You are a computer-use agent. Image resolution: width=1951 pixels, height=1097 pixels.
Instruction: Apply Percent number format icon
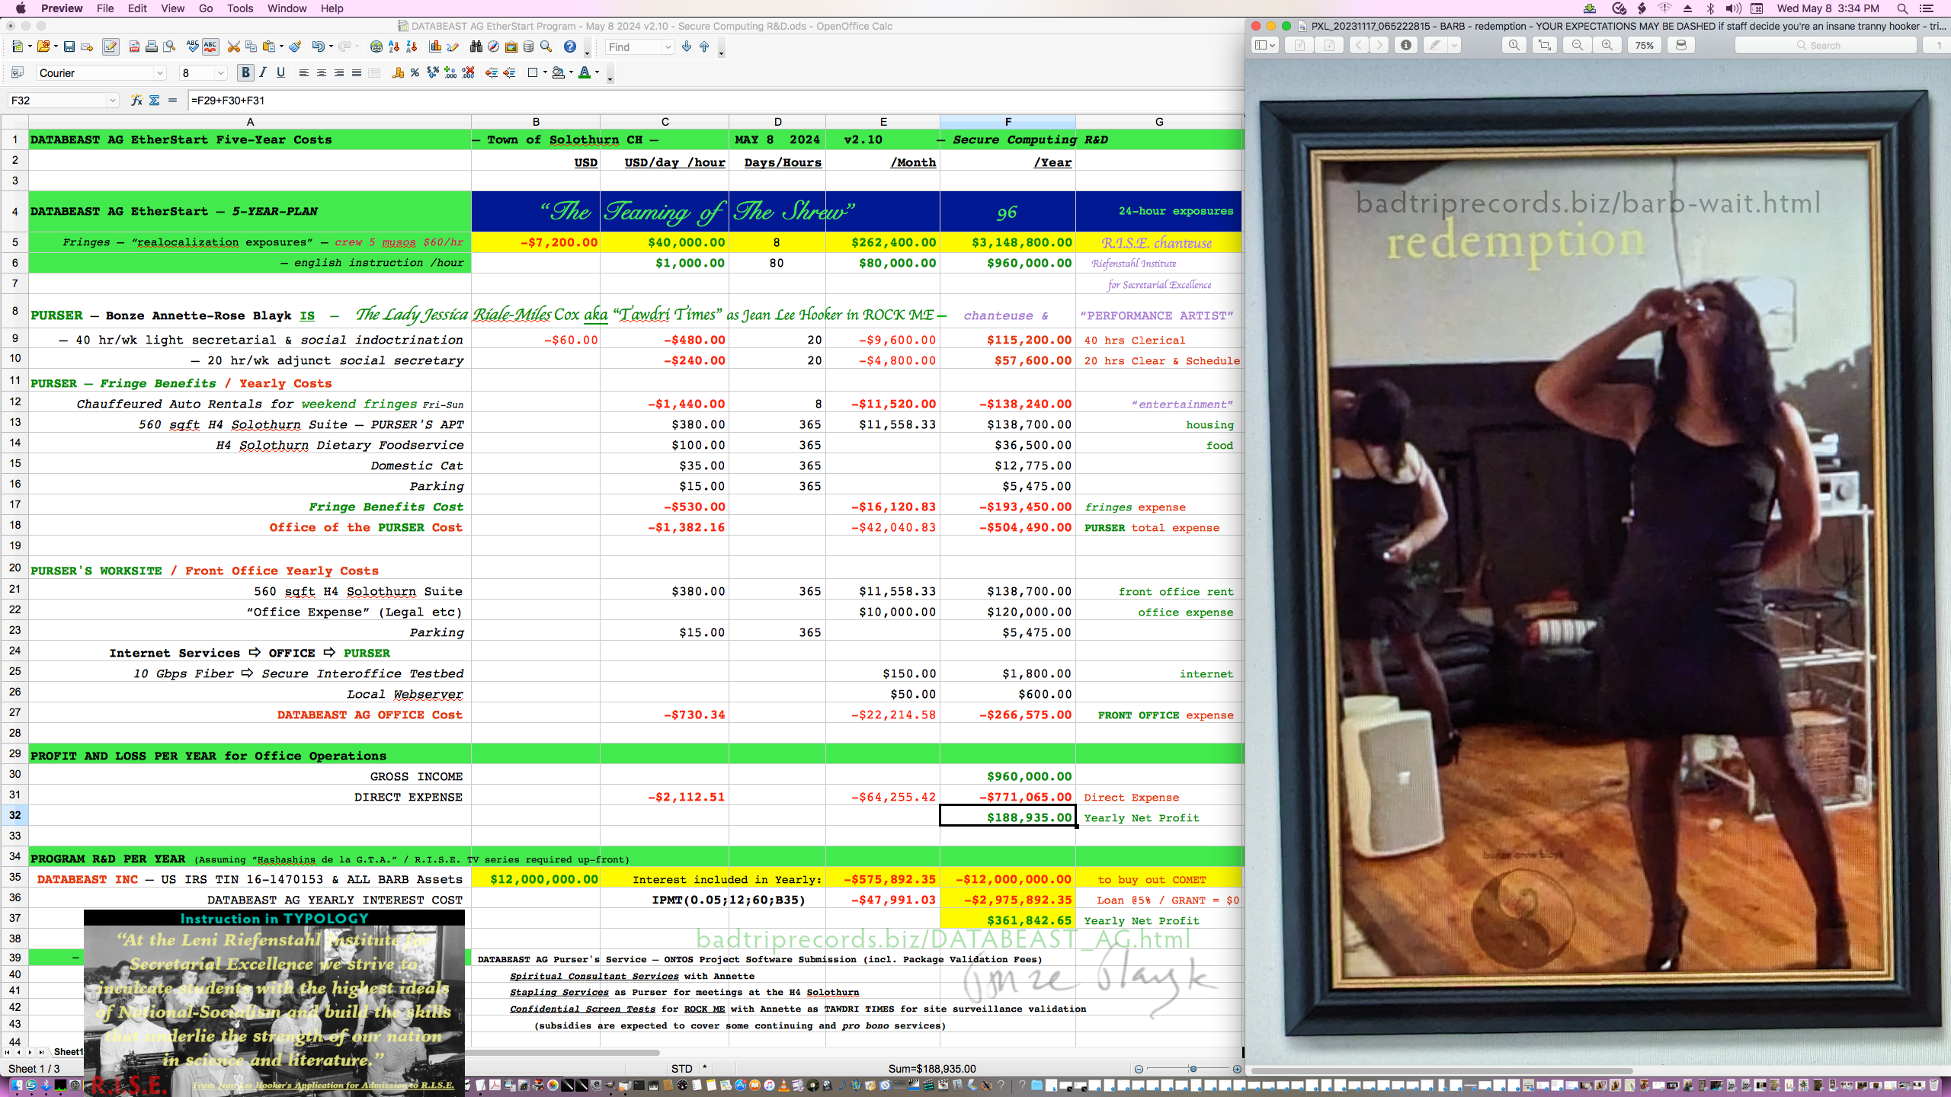tap(415, 73)
